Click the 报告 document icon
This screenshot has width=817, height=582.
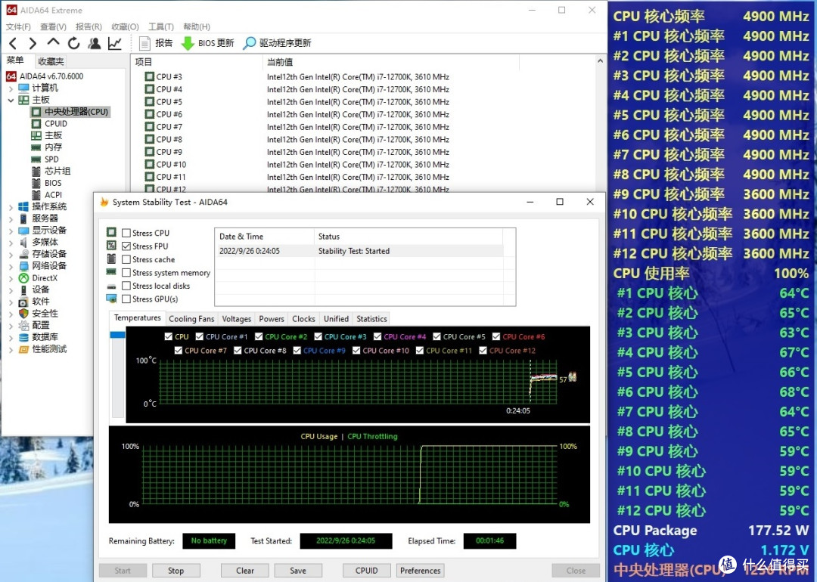coord(145,43)
